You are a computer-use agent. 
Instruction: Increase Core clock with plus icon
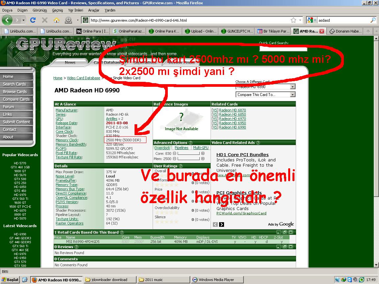[203, 154]
